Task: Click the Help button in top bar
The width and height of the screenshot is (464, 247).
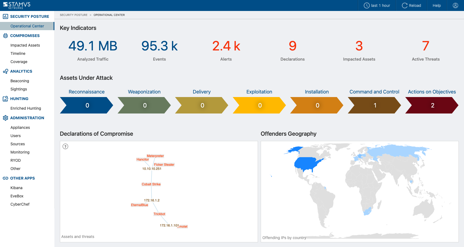Action: pyautogui.click(x=437, y=5)
